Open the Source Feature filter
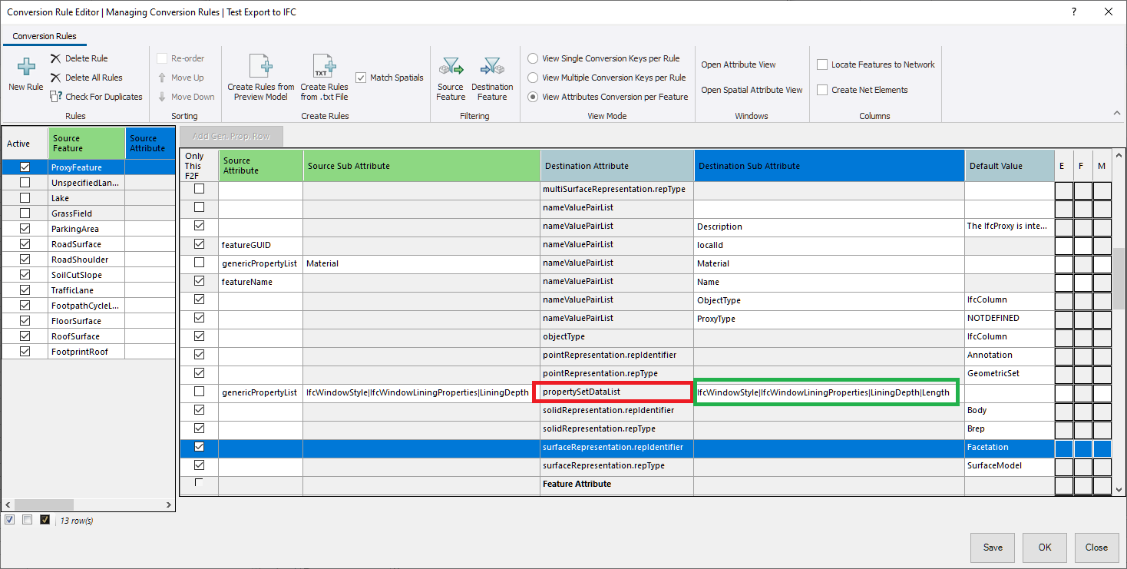 tap(451, 68)
